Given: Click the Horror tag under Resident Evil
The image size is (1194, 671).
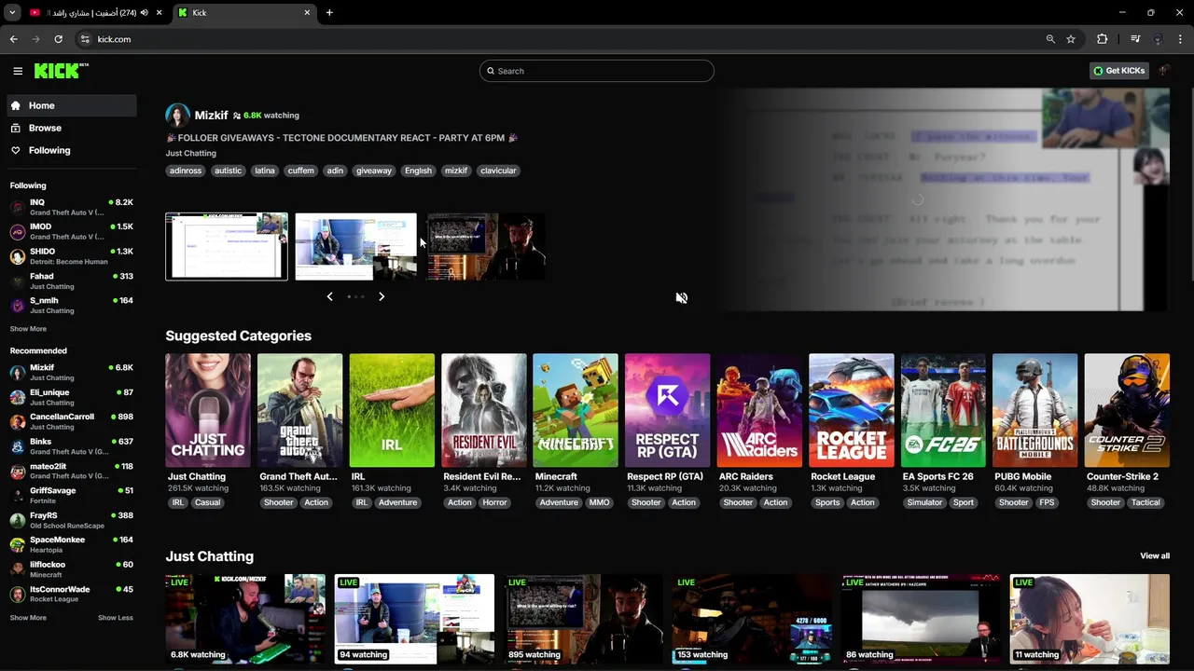Looking at the screenshot, I should click(494, 502).
